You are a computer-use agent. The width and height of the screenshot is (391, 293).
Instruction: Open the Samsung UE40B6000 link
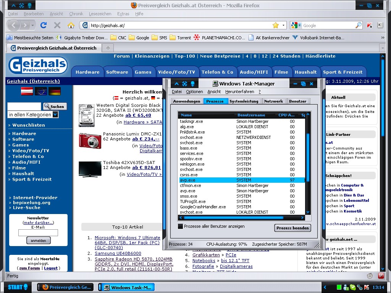[x=118, y=253]
